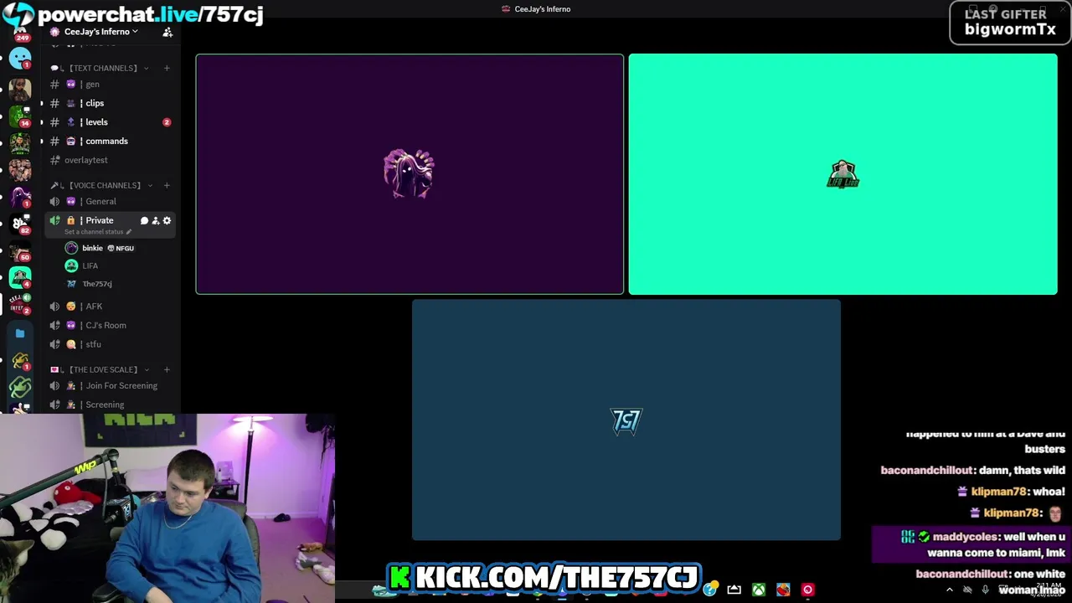The width and height of the screenshot is (1072, 603).
Task: Open the Private channel's settings gear
Action: coord(167,221)
